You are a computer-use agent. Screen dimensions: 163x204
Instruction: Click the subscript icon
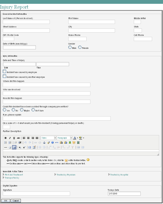coord(20,147)
